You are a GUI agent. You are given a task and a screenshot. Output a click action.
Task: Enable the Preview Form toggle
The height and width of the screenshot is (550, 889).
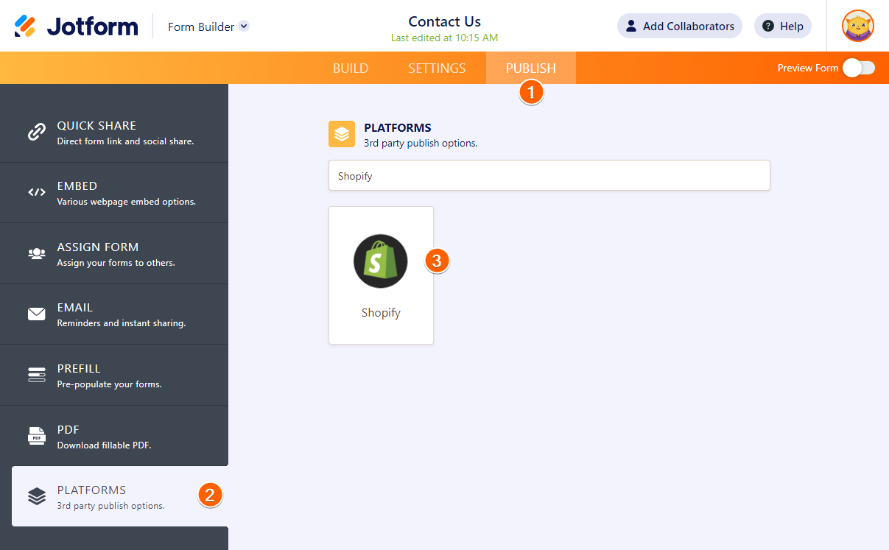[x=858, y=67]
